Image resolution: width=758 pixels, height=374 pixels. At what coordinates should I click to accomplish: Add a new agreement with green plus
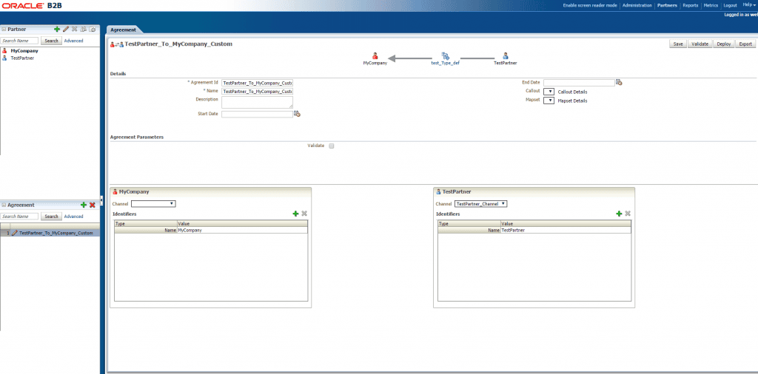pyautogui.click(x=84, y=205)
